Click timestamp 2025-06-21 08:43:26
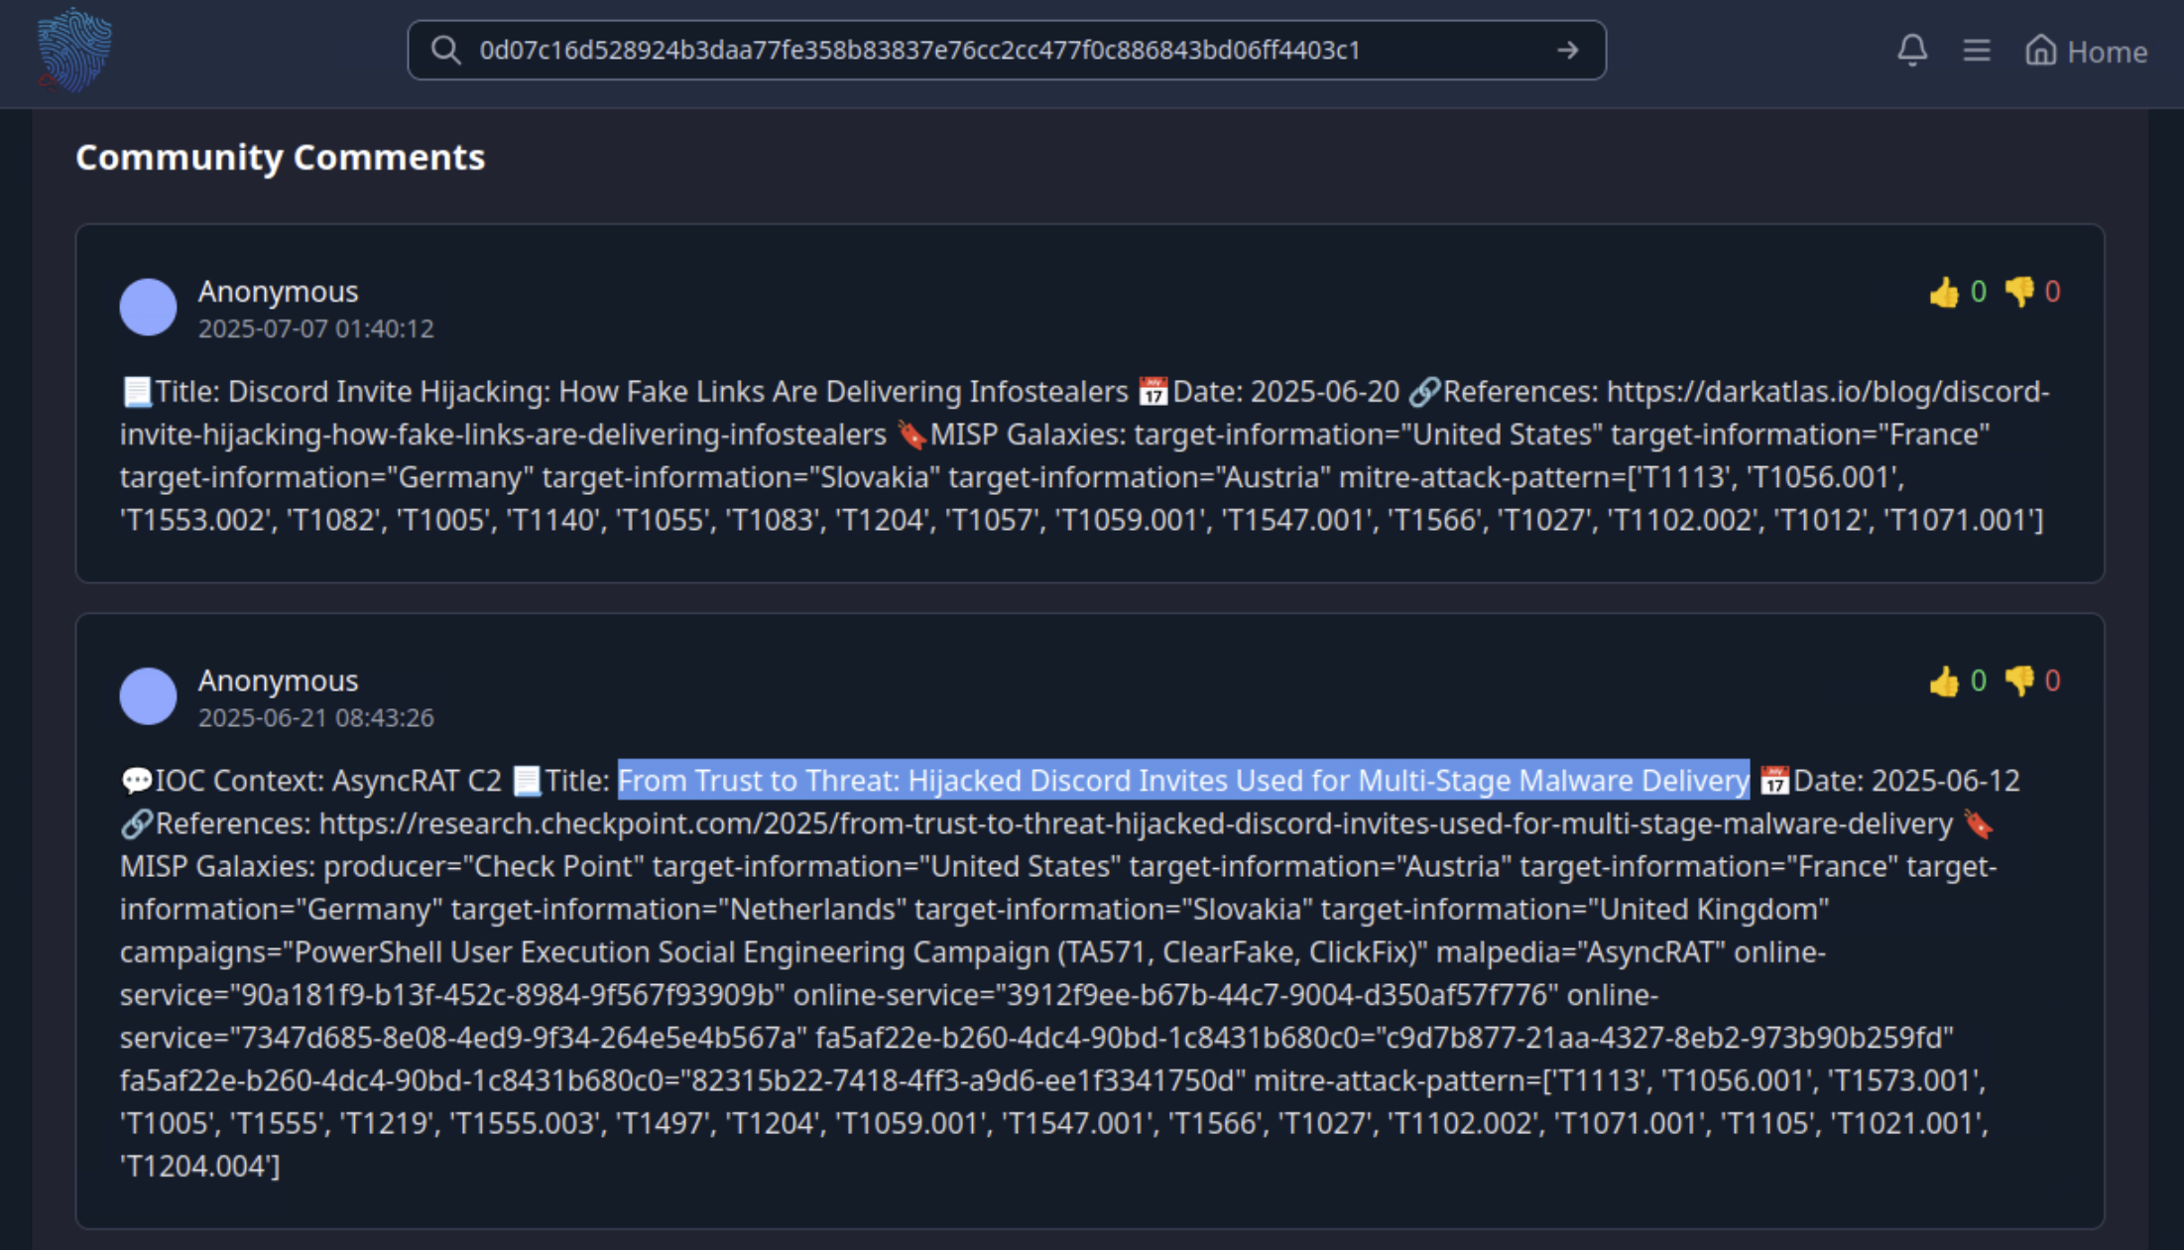 (x=315, y=717)
